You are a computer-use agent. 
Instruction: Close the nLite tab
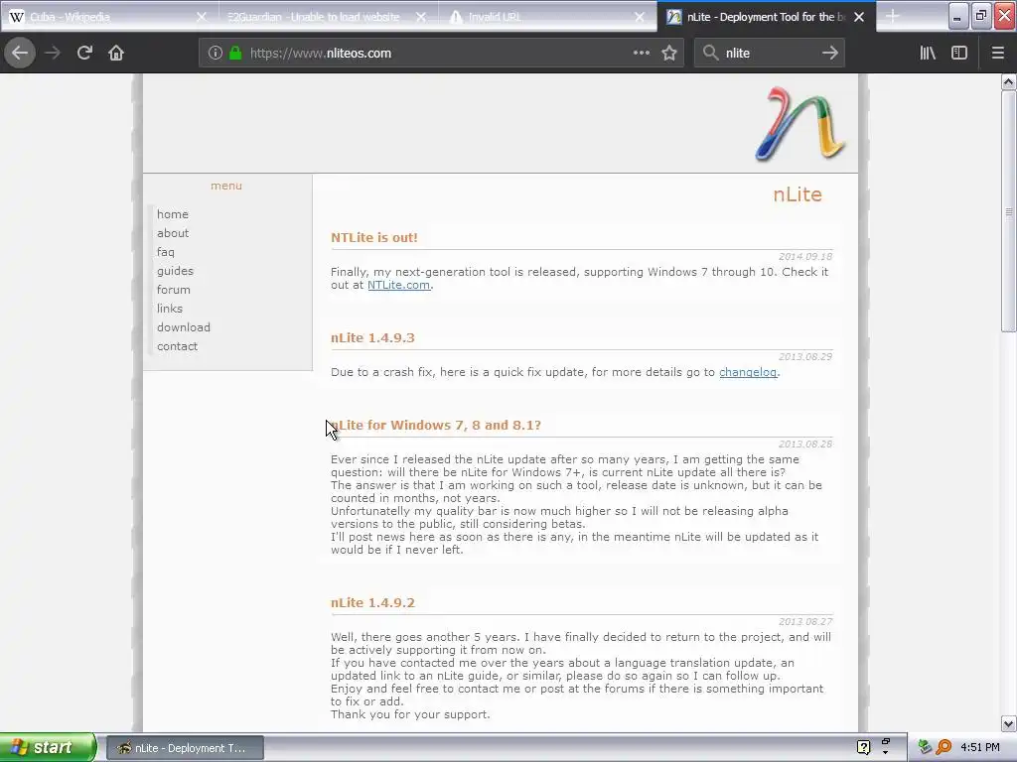click(859, 17)
